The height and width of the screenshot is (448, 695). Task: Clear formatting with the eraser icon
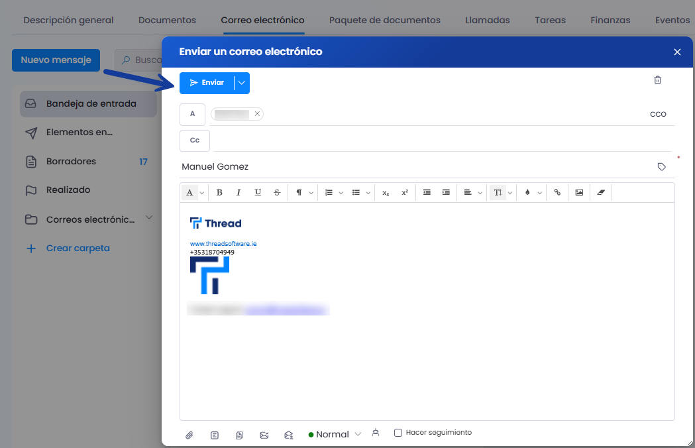601,192
